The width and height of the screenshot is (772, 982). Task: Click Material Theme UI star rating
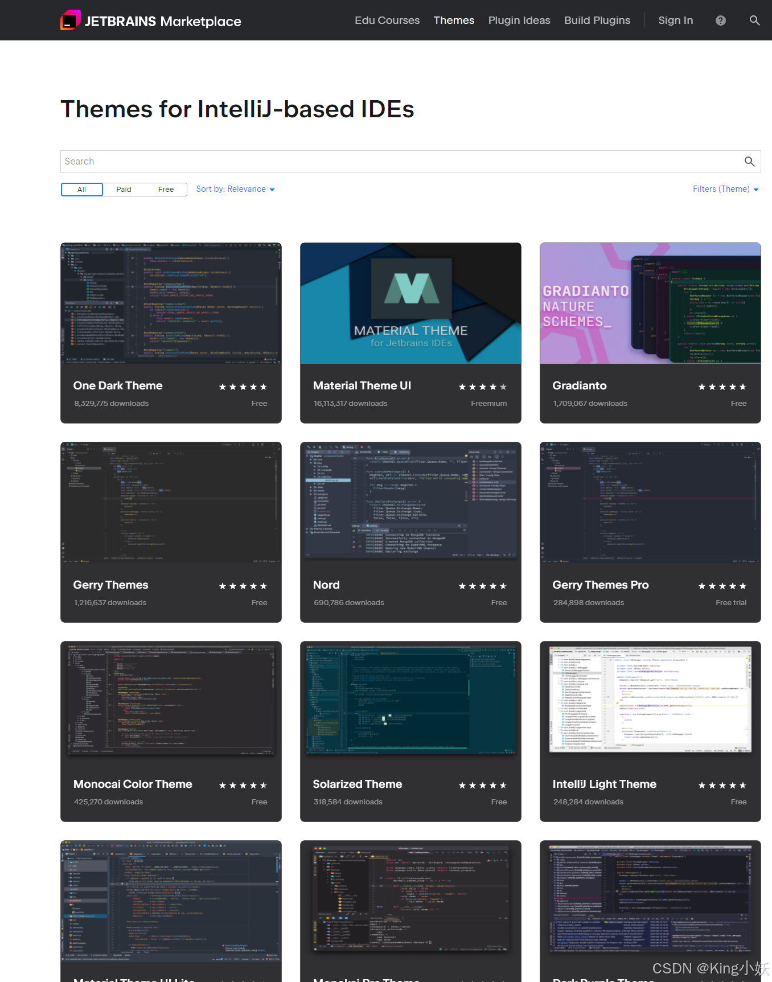(483, 387)
